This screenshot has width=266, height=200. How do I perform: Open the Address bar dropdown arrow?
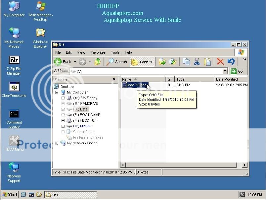225,71
